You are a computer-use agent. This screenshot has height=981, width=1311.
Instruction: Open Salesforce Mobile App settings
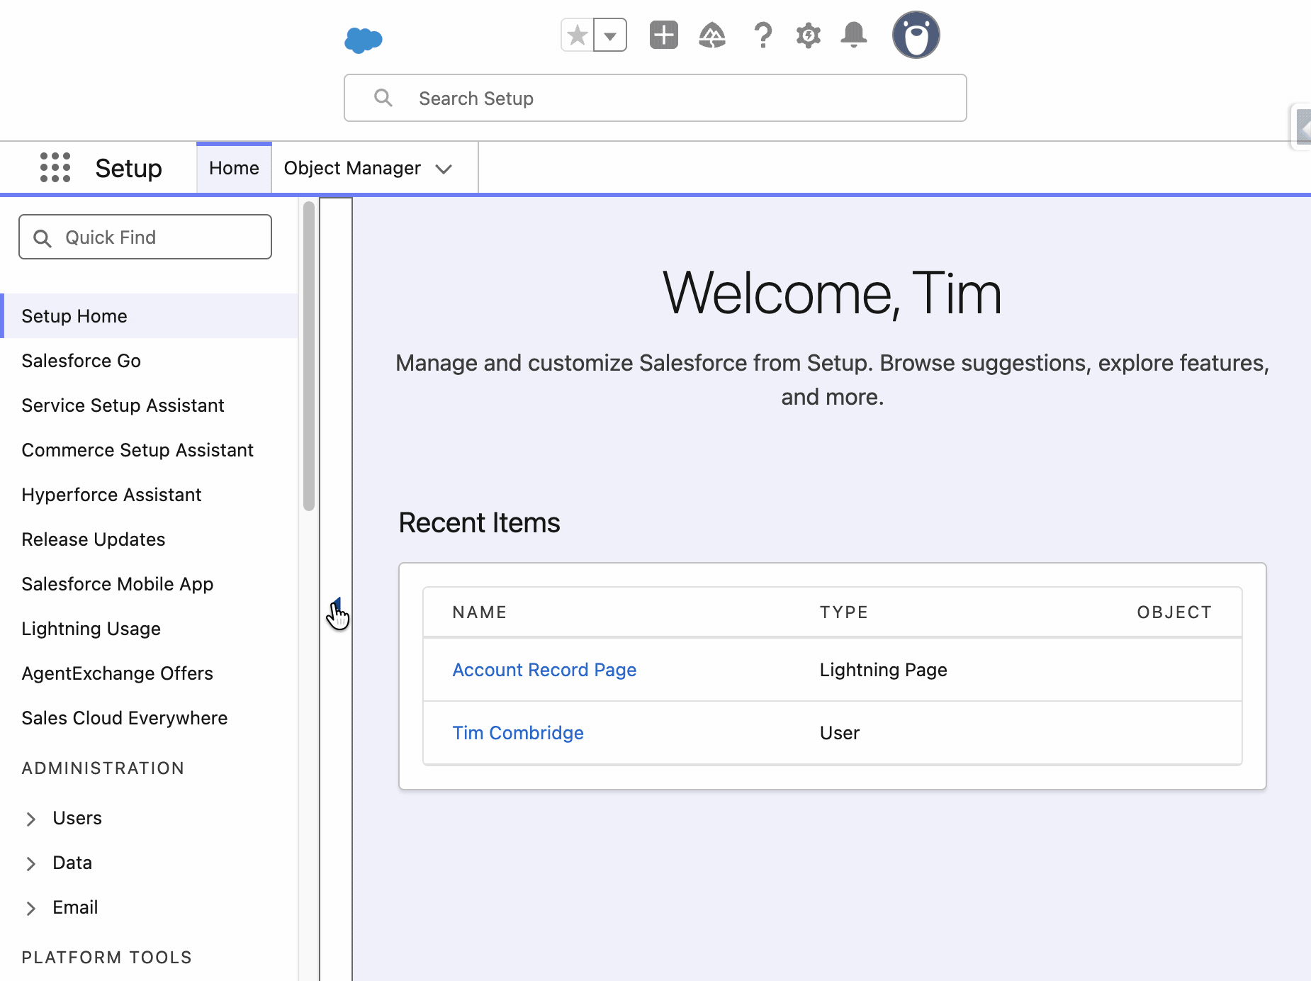[118, 584]
